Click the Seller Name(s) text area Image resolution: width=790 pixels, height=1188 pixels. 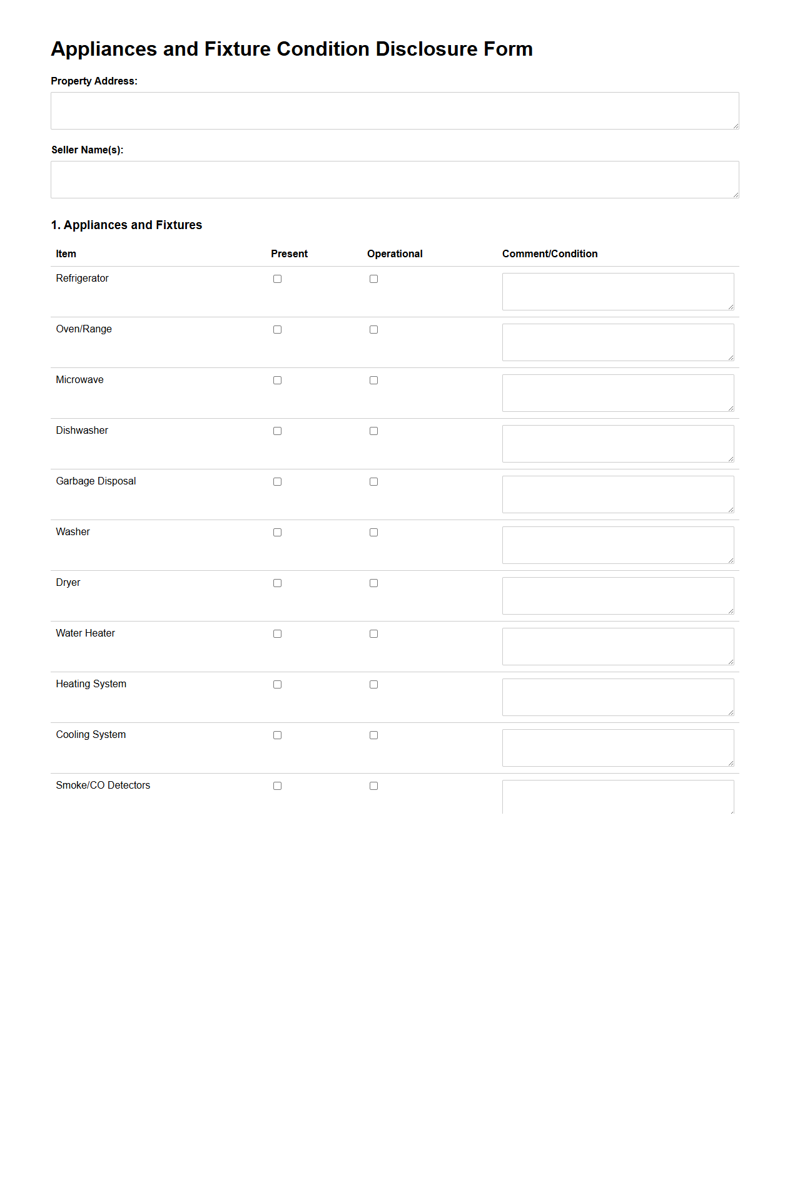coord(395,179)
